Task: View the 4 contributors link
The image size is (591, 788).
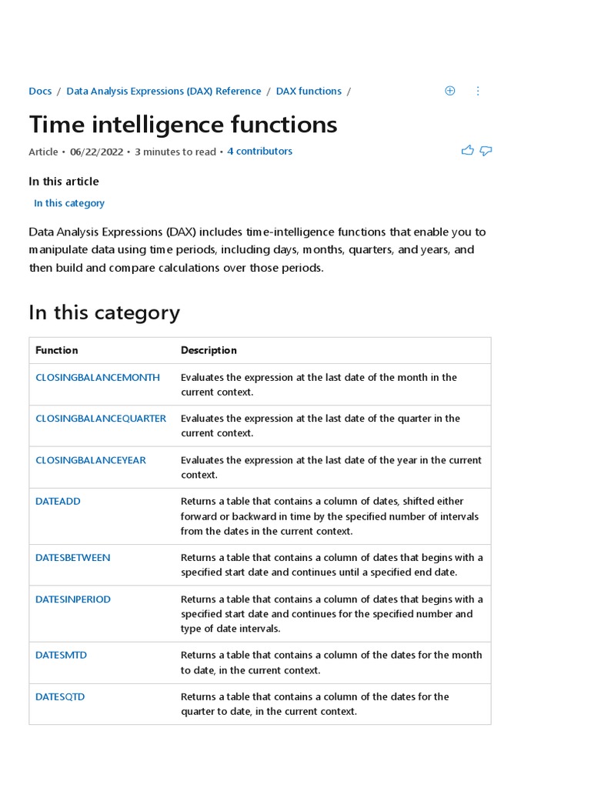Action: click(x=259, y=152)
